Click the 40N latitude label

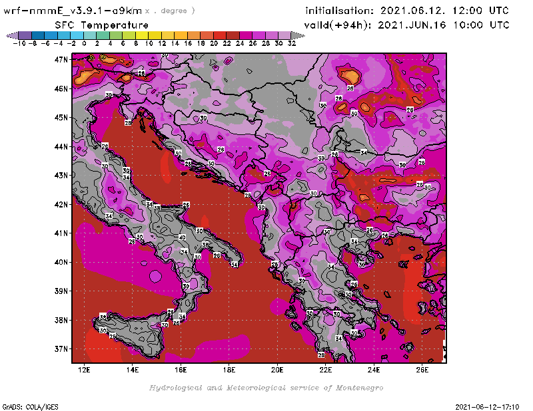(61, 262)
